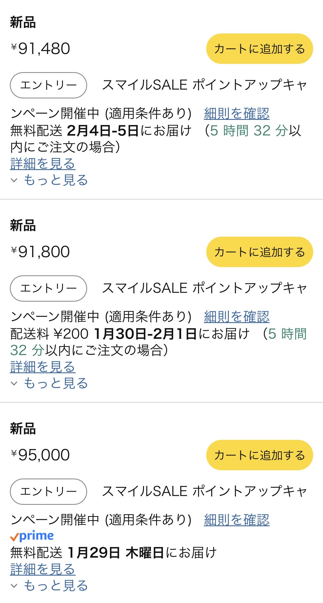Click the 1月29日 木曜日 delivery date
The width and height of the screenshot is (323, 603).
click(115, 553)
